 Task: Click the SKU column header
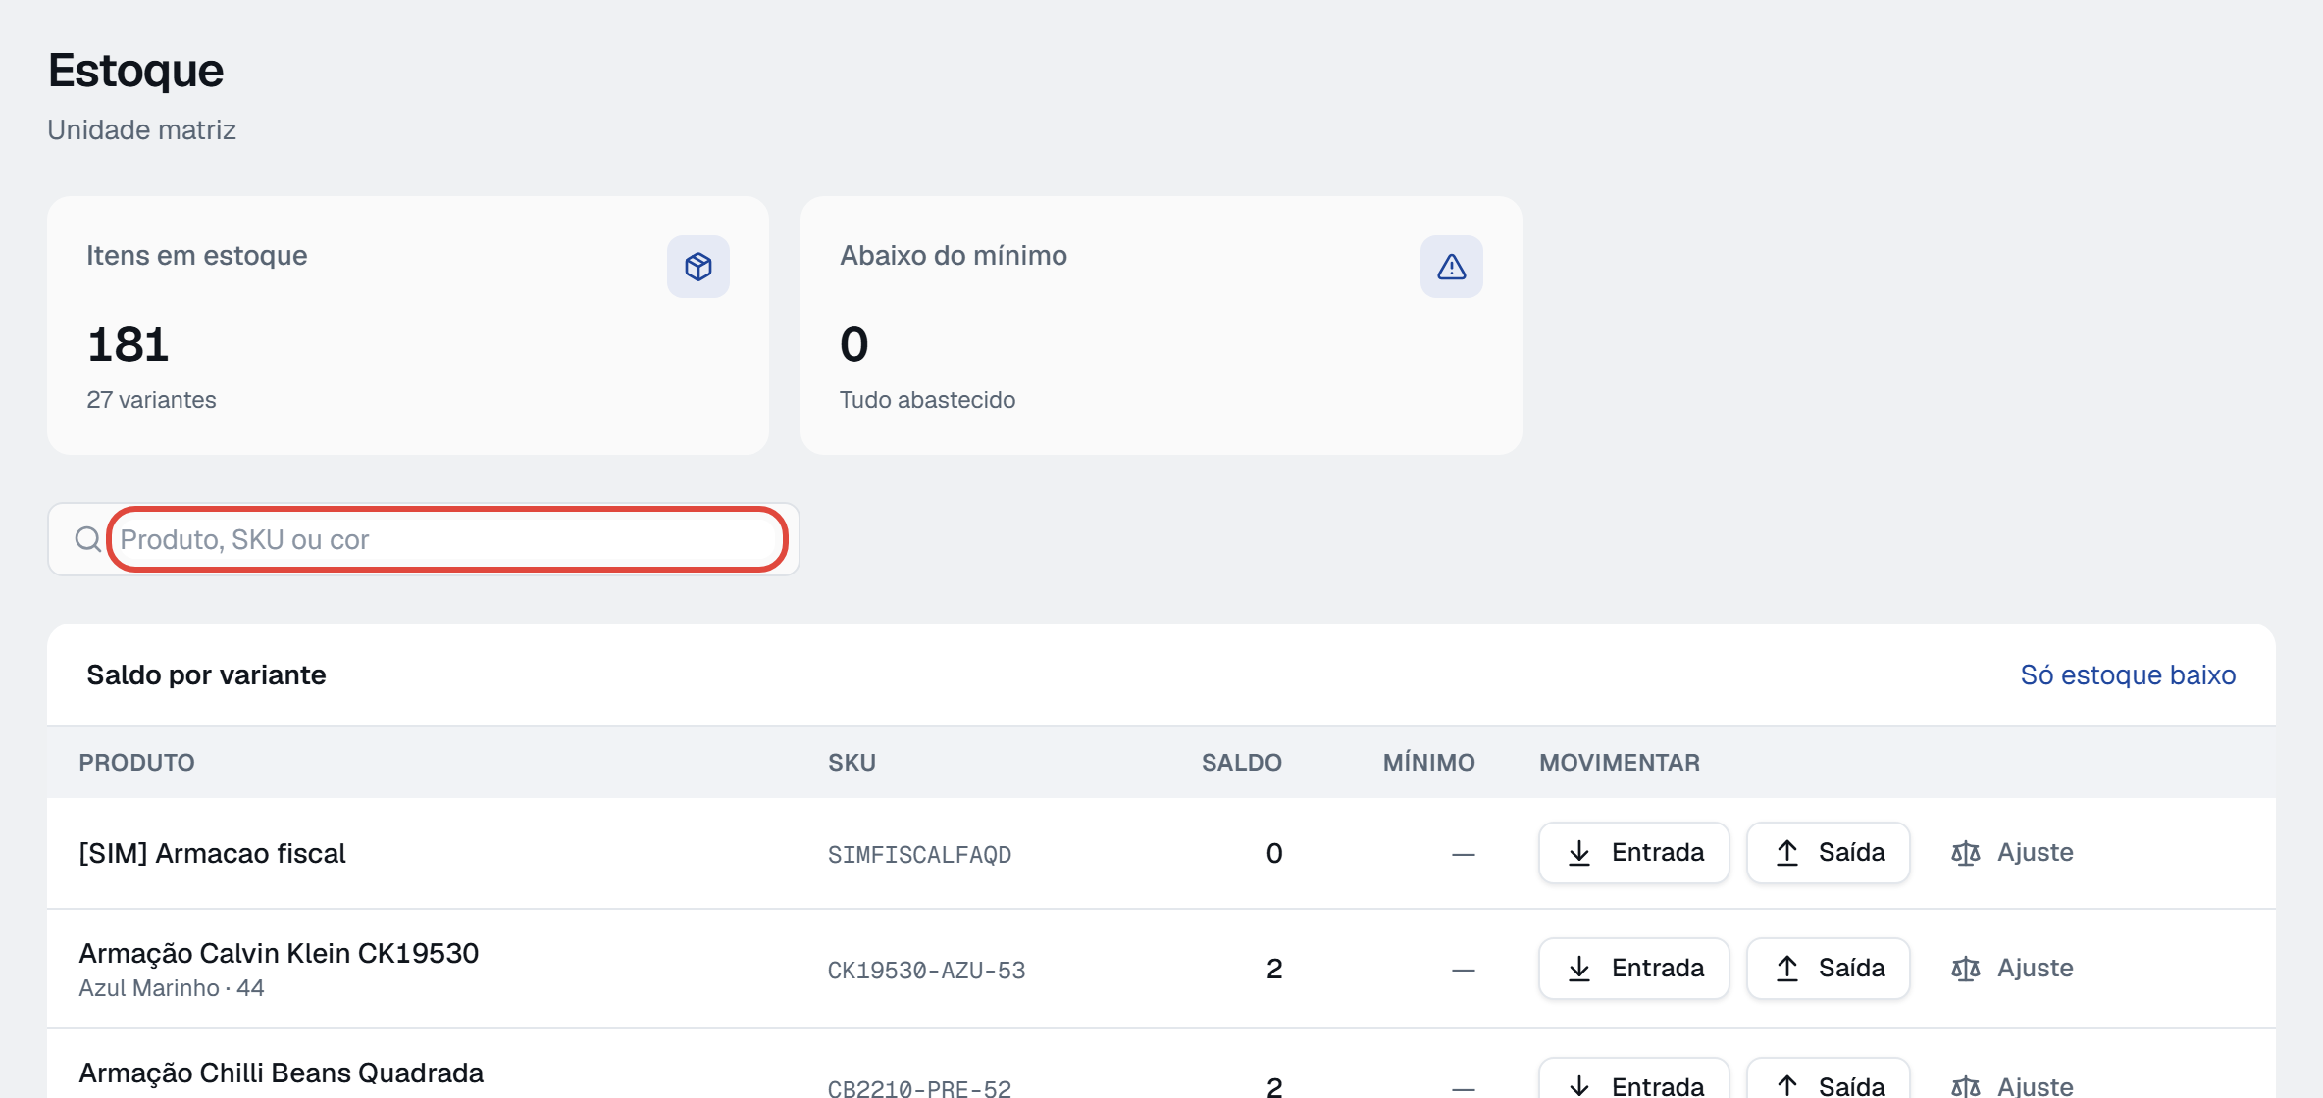pyautogui.click(x=852, y=763)
